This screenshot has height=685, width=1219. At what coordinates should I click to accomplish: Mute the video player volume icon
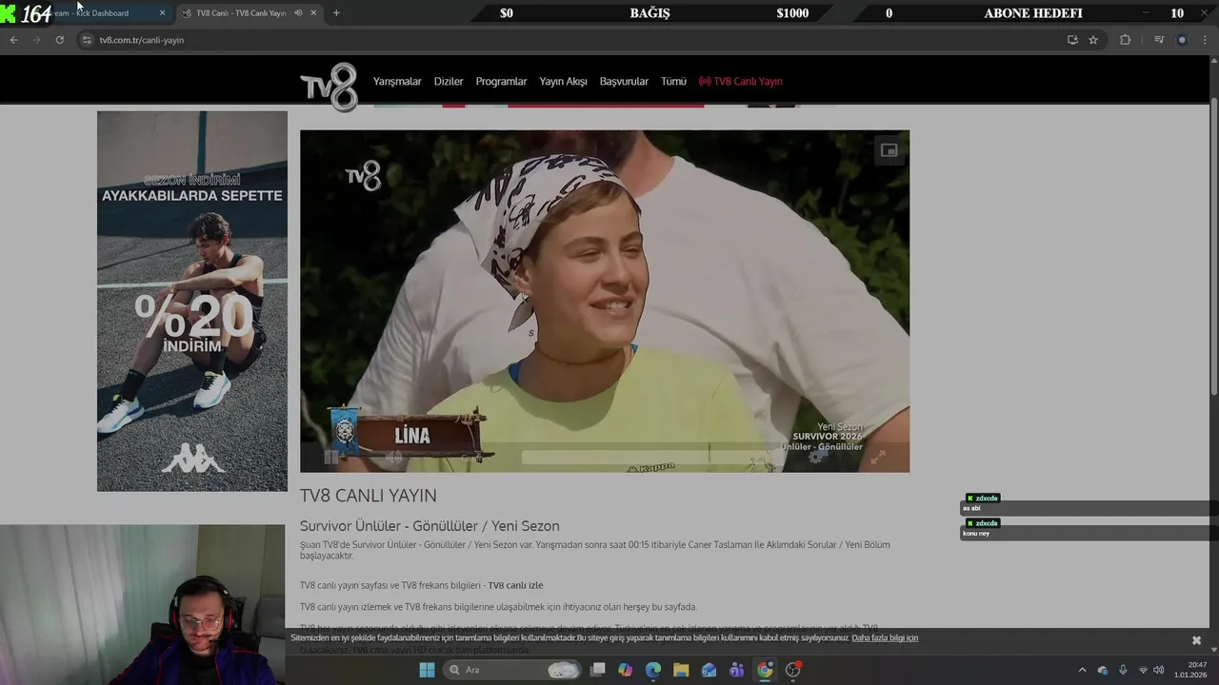[393, 458]
